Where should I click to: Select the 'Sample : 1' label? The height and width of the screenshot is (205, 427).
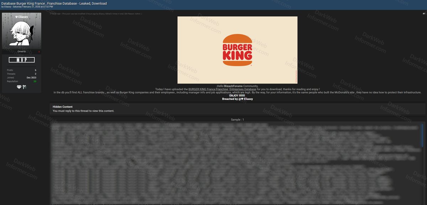pos(237,120)
